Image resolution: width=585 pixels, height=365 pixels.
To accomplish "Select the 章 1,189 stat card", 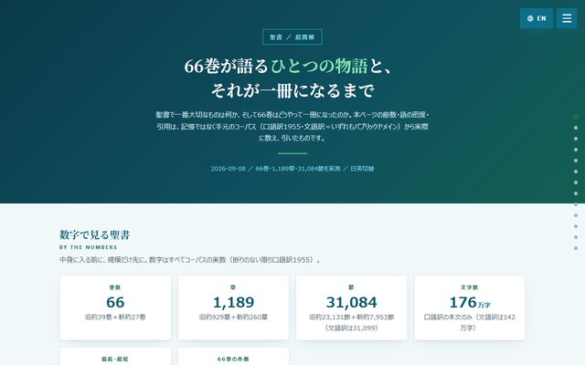I will pyautogui.click(x=234, y=308).
